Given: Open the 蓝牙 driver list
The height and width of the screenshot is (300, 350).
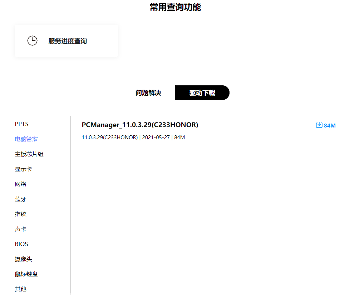Looking at the screenshot, I should pyautogui.click(x=20, y=199).
